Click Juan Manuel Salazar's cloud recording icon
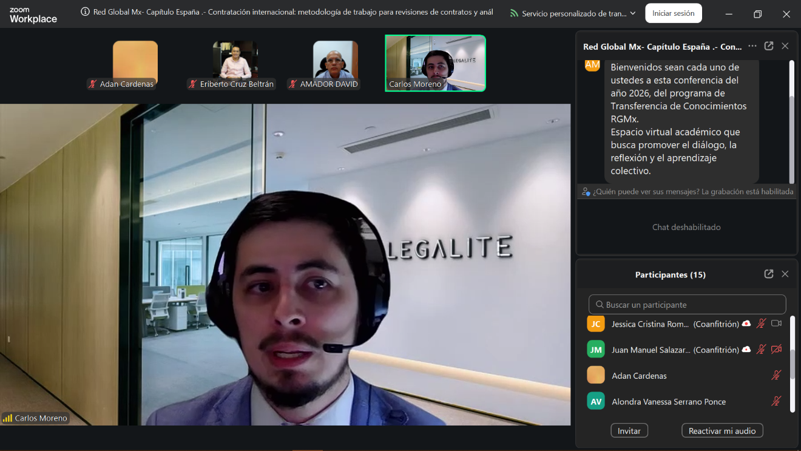 (x=746, y=350)
